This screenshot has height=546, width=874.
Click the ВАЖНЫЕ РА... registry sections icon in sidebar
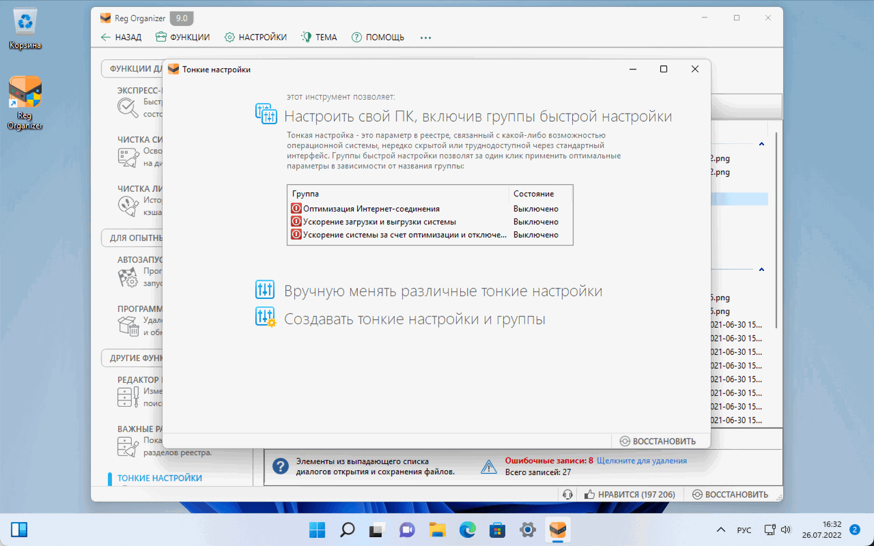click(x=128, y=446)
